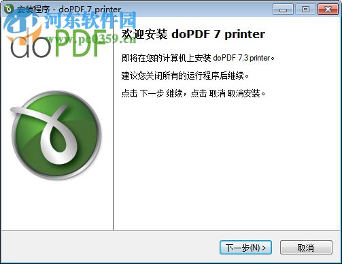This screenshot has height=264, width=342.
Task: Click the doPDF wordmark in the left panel
Action: (x=58, y=43)
